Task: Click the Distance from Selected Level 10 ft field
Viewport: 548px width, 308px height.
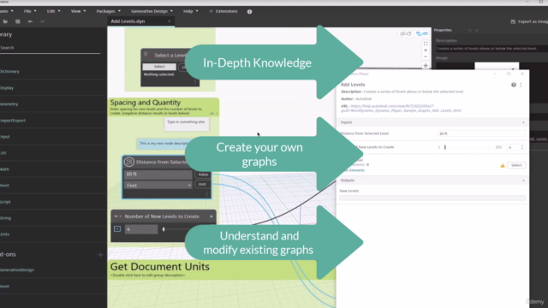Action: pos(481,133)
